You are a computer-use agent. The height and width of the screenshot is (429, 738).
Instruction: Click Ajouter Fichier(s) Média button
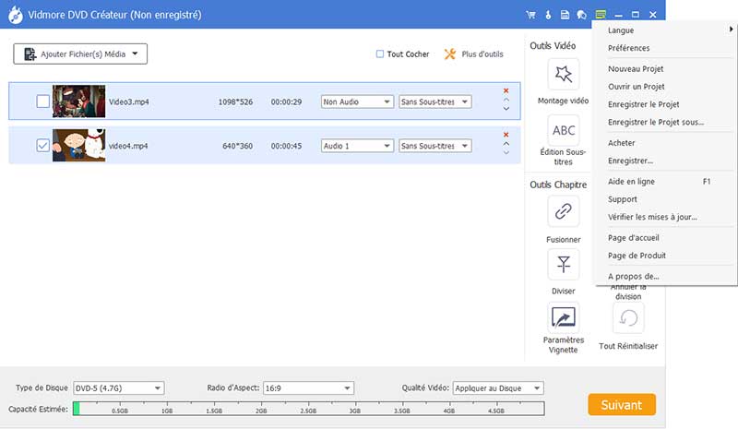pos(80,54)
